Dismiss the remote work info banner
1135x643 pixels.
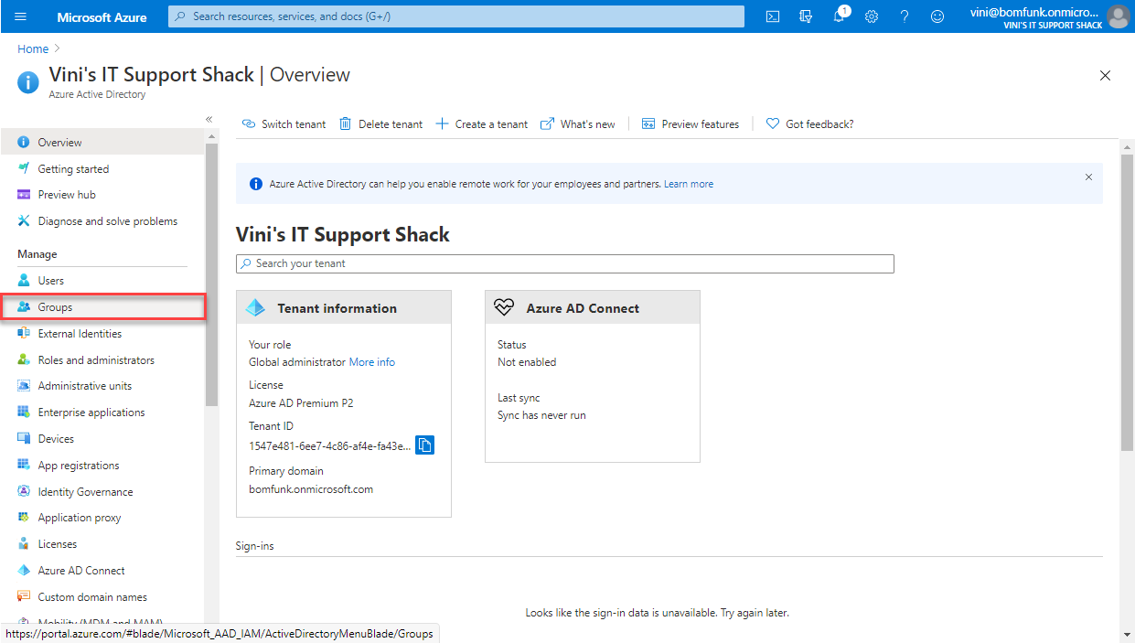pos(1088,177)
